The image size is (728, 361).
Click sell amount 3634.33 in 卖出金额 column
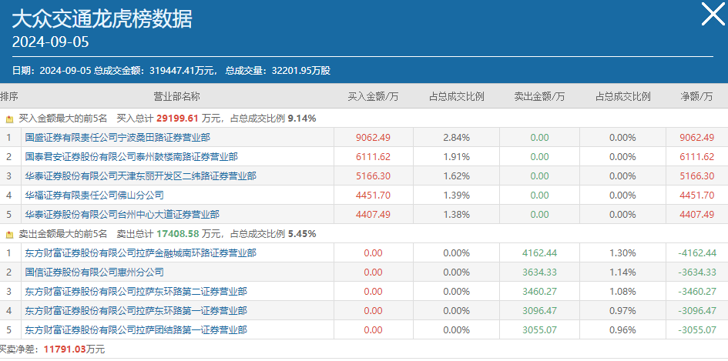[x=539, y=272]
